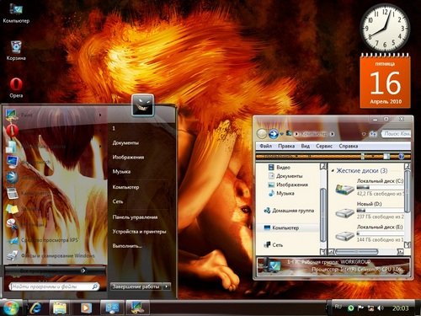Viewport: 421px width, 316px height.
Task: Open the Компьютер desktop icon
Action: 16,13
